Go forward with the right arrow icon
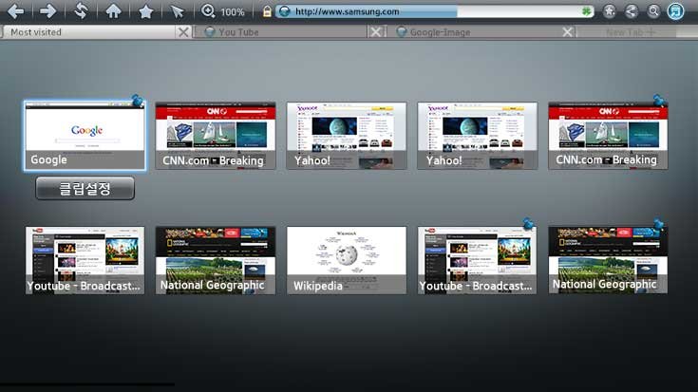This screenshot has height=392, width=698. tap(47, 11)
